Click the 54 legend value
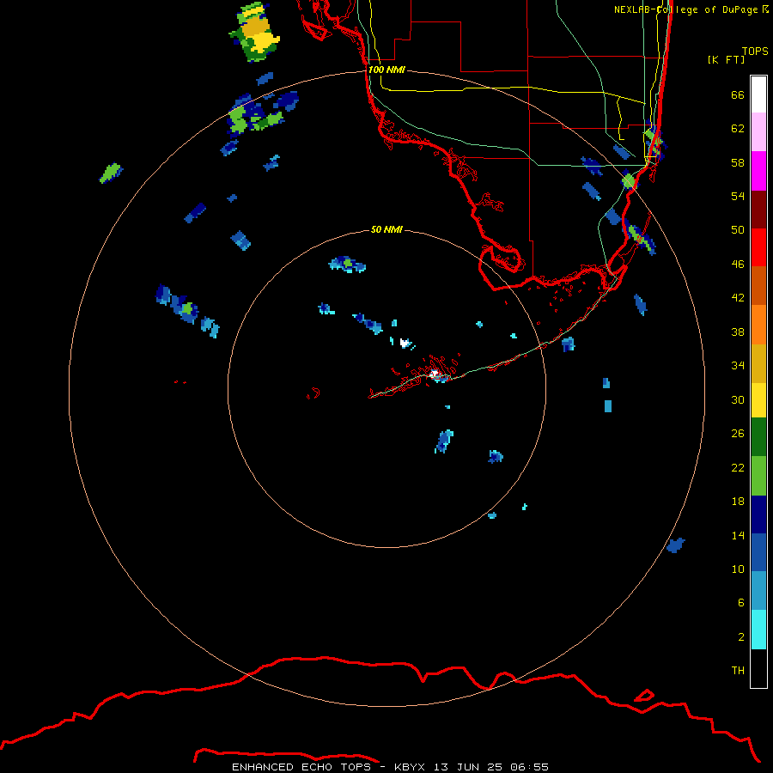 738,196
